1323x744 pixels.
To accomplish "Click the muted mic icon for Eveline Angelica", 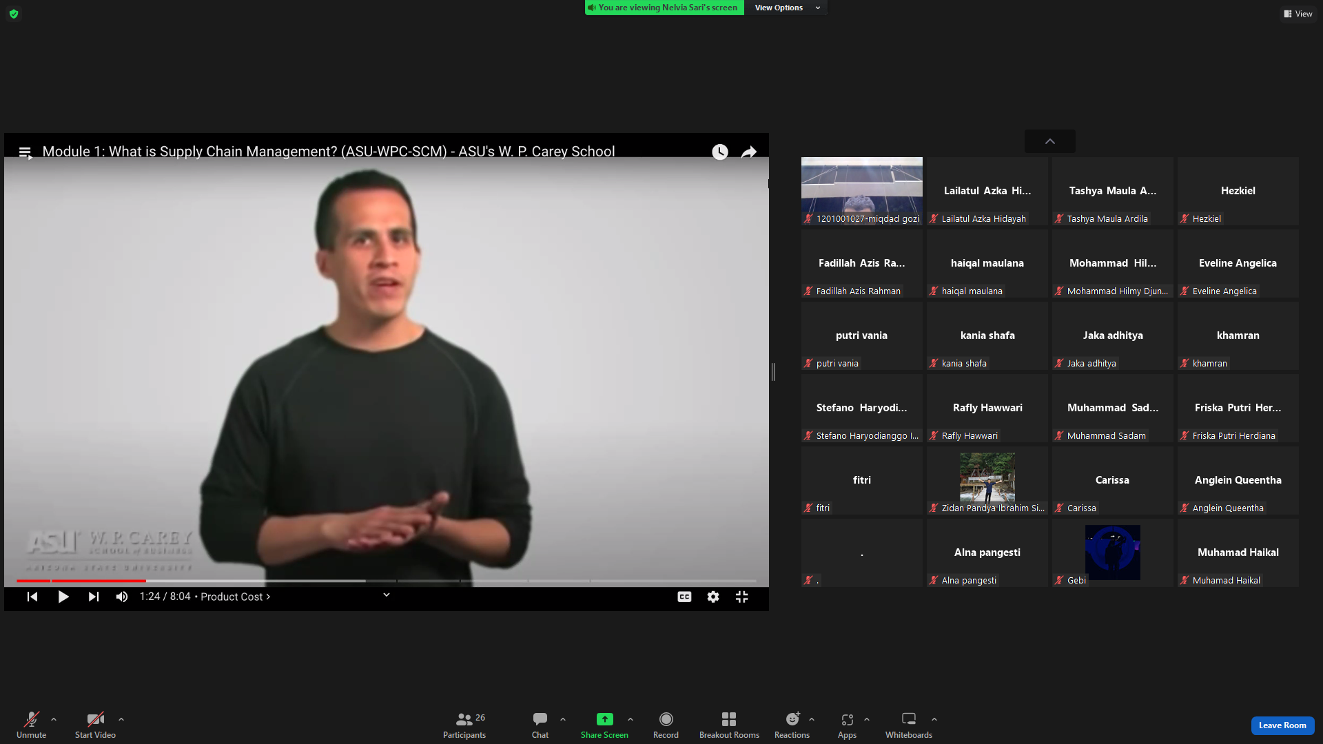I will click(x=1184, y=291).
